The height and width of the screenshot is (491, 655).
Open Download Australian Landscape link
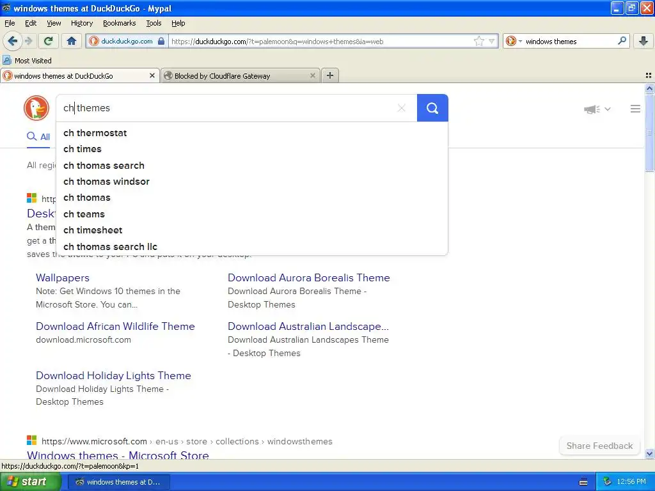coord(308,326)
